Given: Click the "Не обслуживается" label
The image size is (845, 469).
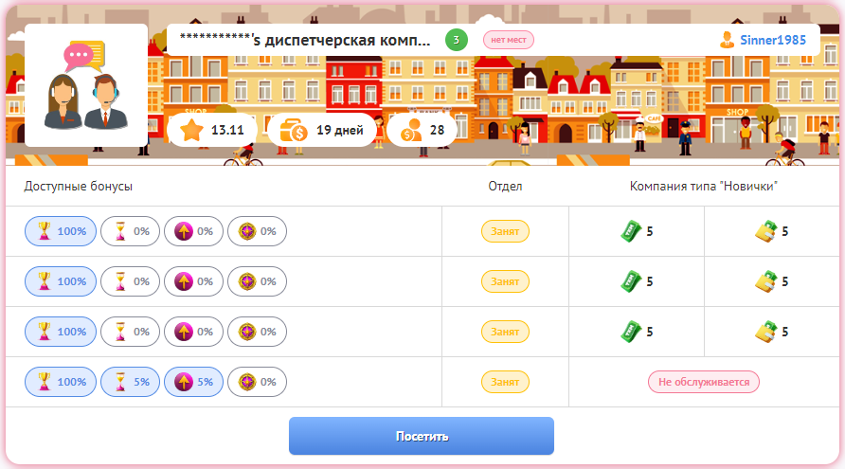Looking at the screenshot, I should tap(704, 382).
